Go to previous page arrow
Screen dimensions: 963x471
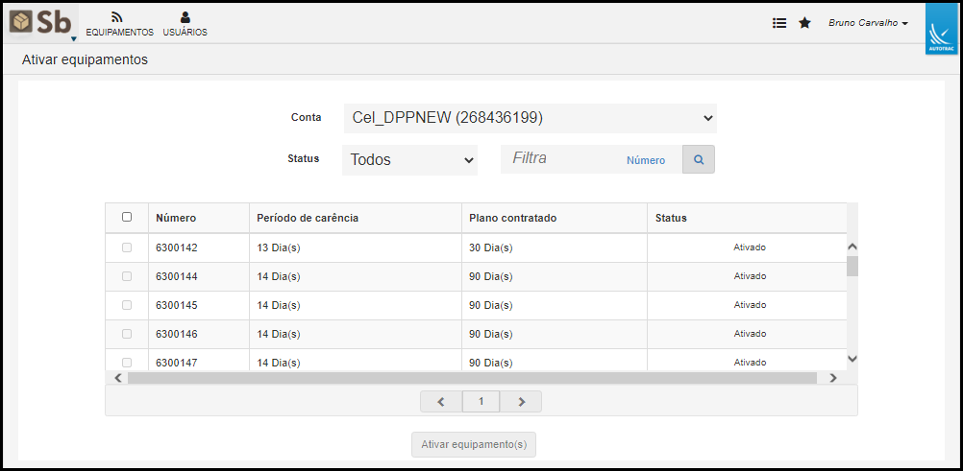(441, 401)
